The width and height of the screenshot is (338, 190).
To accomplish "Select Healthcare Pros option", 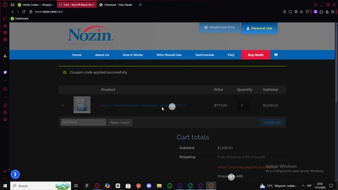I will [x=220, y=27].
